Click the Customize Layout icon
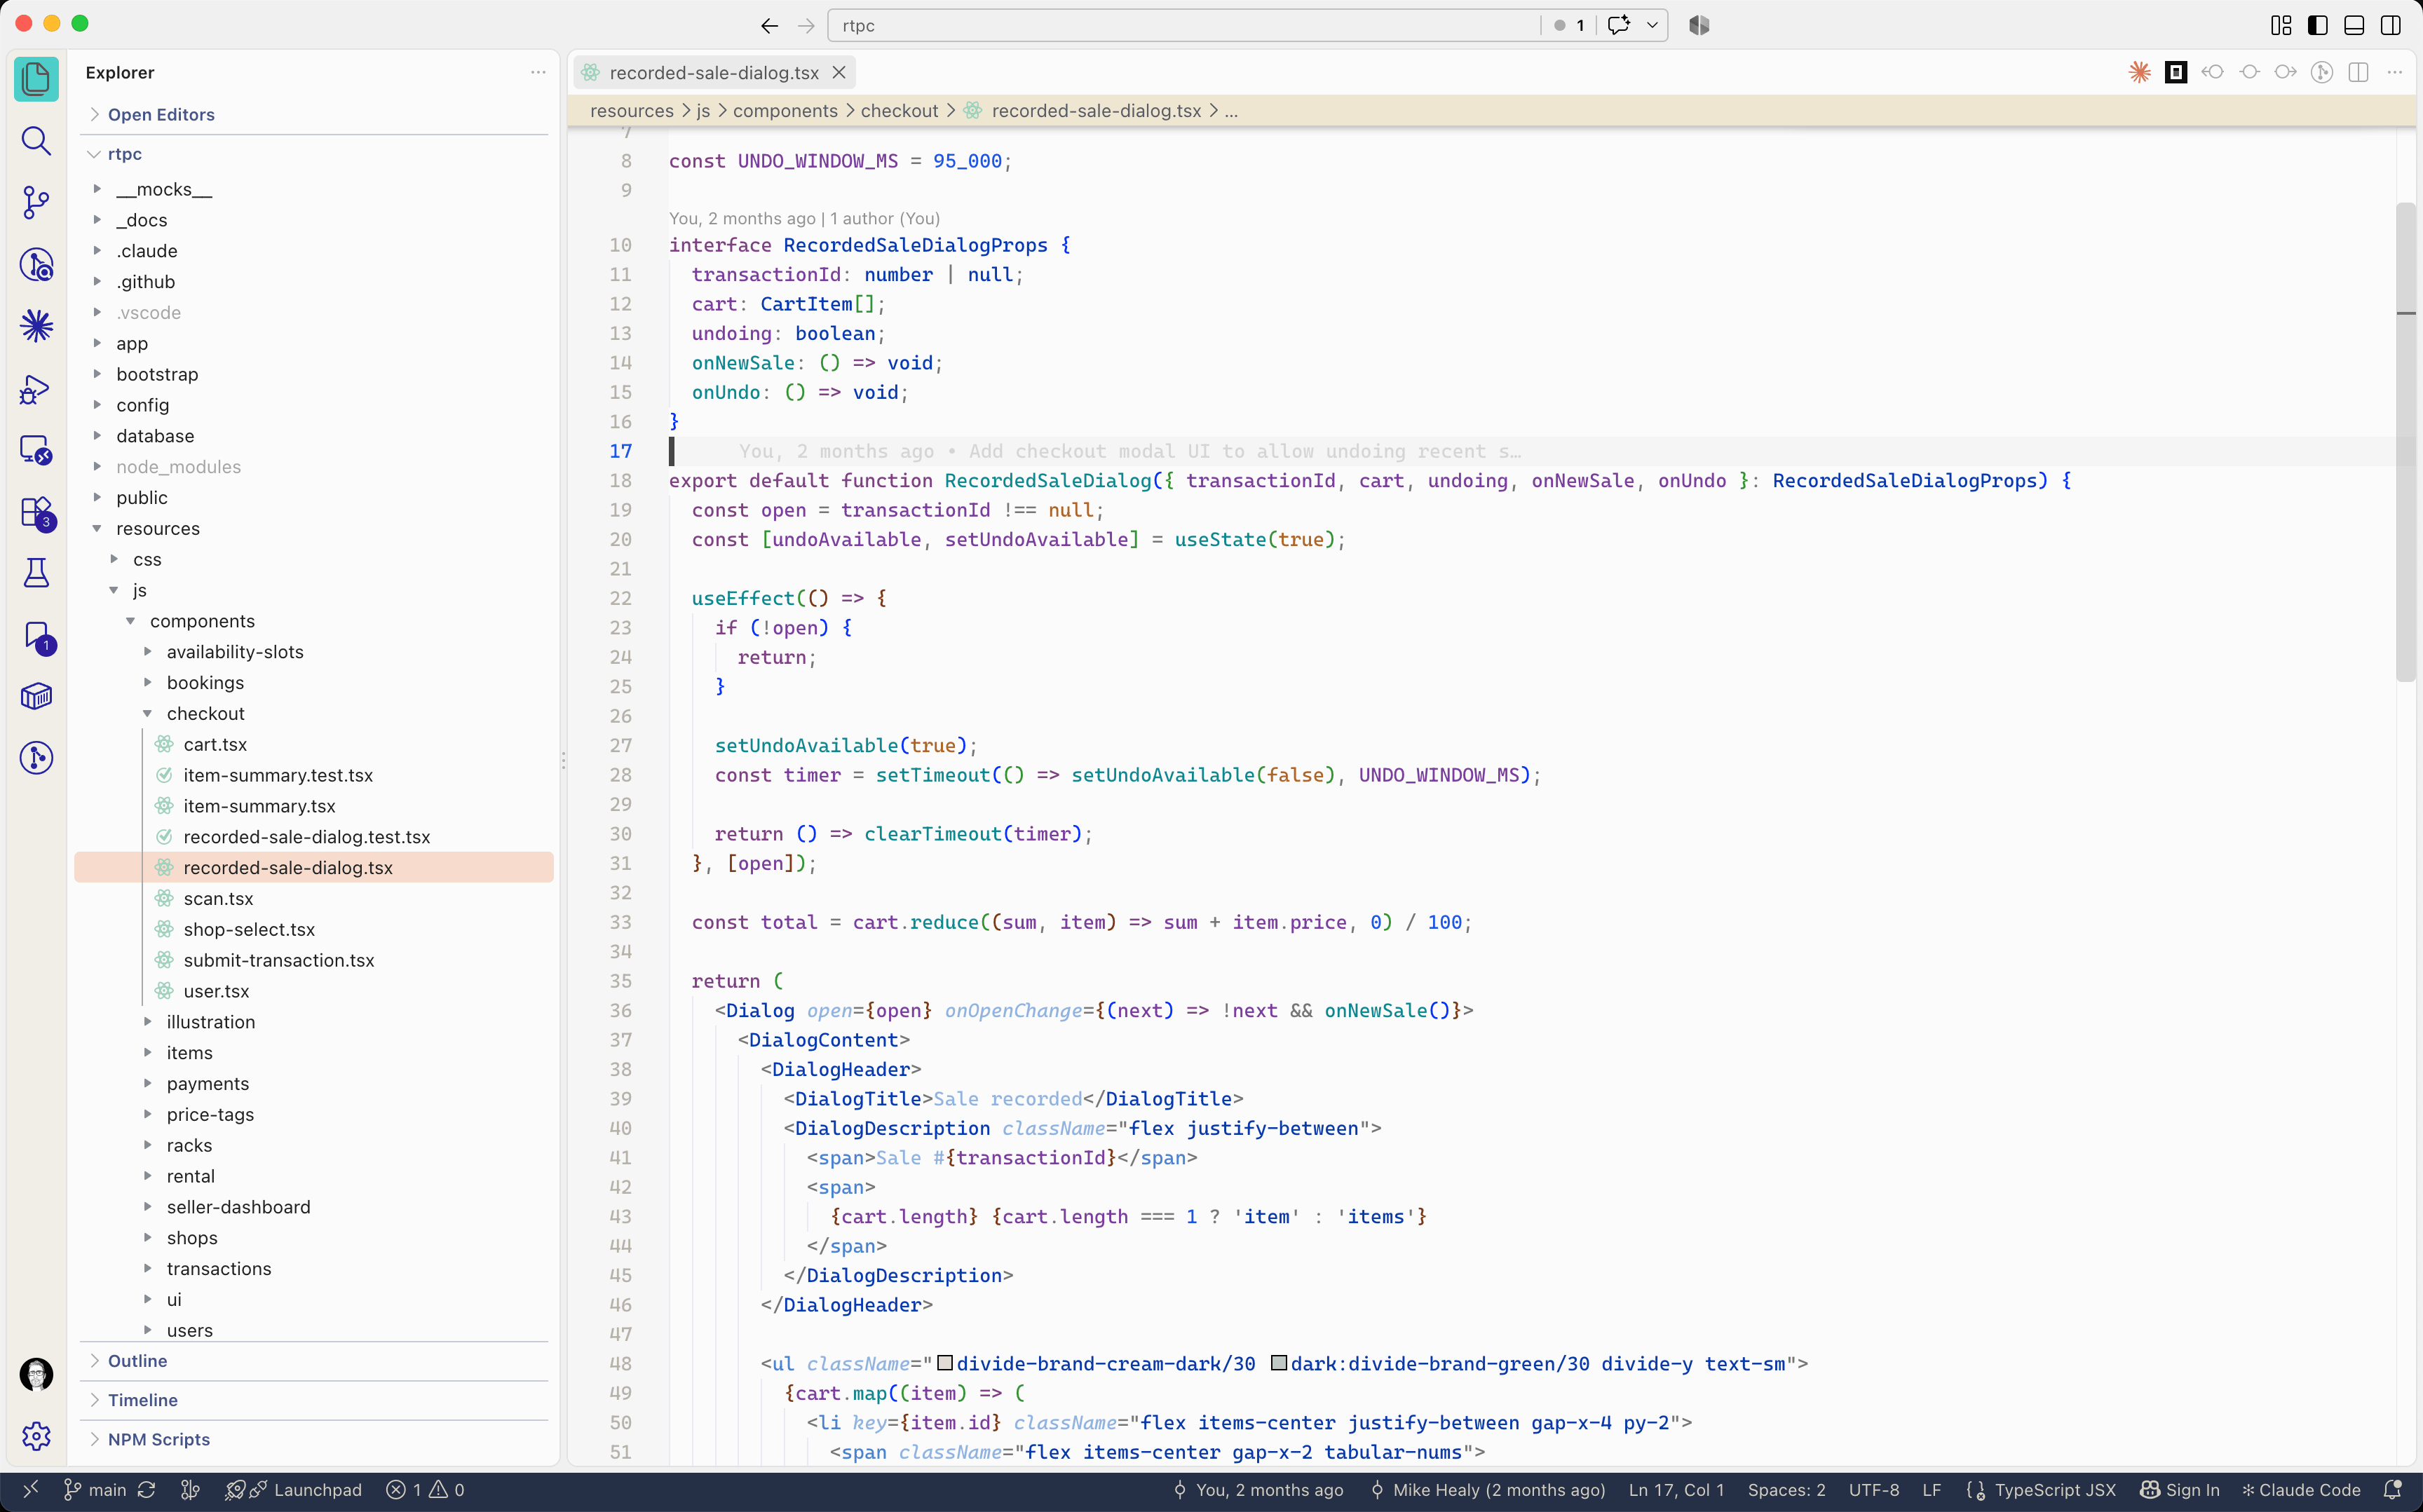 (2281, 26)
